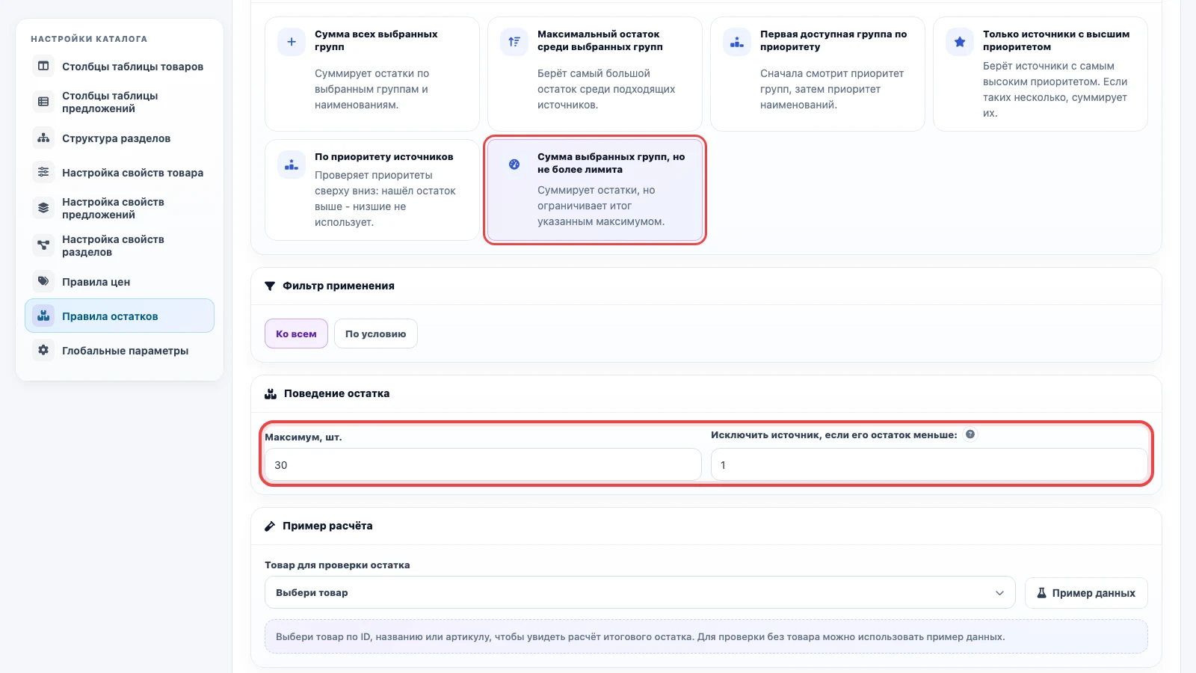This screenshot has width=1196, height=673.
Task: Select the Ко всем filter option
Action: pos(296,334)
